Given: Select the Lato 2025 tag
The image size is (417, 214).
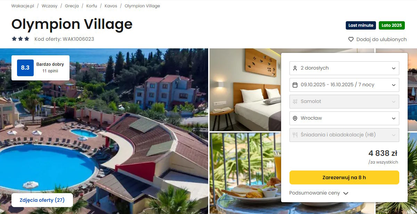Looking at the screenshot, I should pos(392,25).
